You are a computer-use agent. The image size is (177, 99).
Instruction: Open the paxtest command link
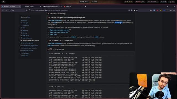(50, 46)
